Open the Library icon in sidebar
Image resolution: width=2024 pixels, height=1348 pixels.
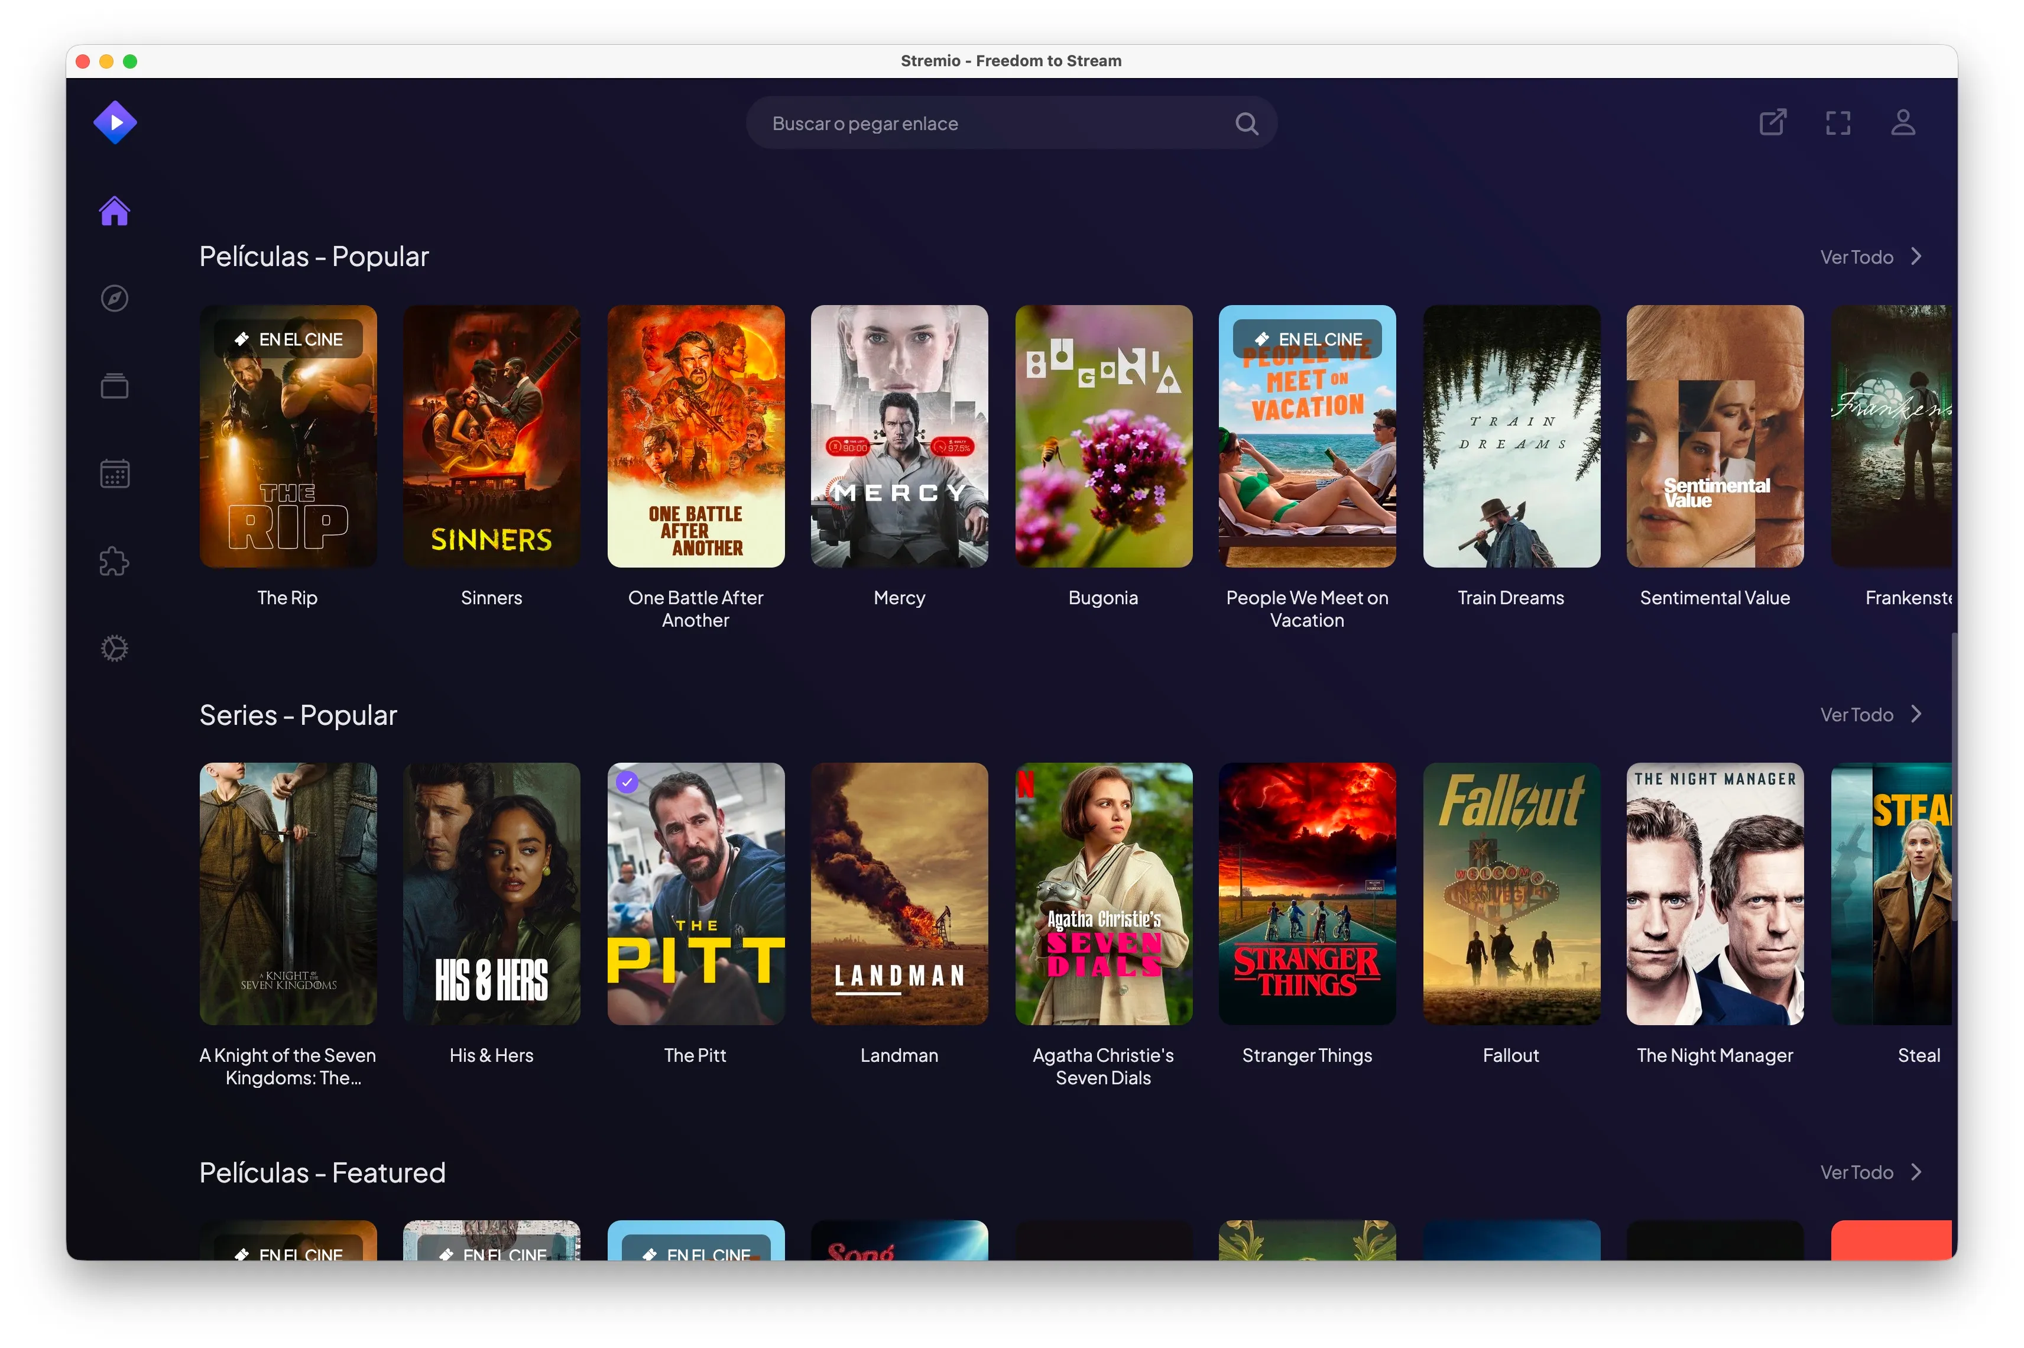click(114, 386)
